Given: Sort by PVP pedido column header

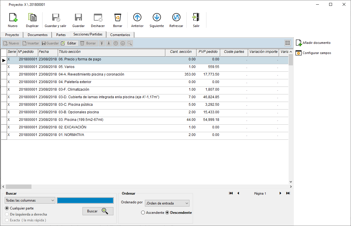Looking at the screenshot, I should [208, 52].
